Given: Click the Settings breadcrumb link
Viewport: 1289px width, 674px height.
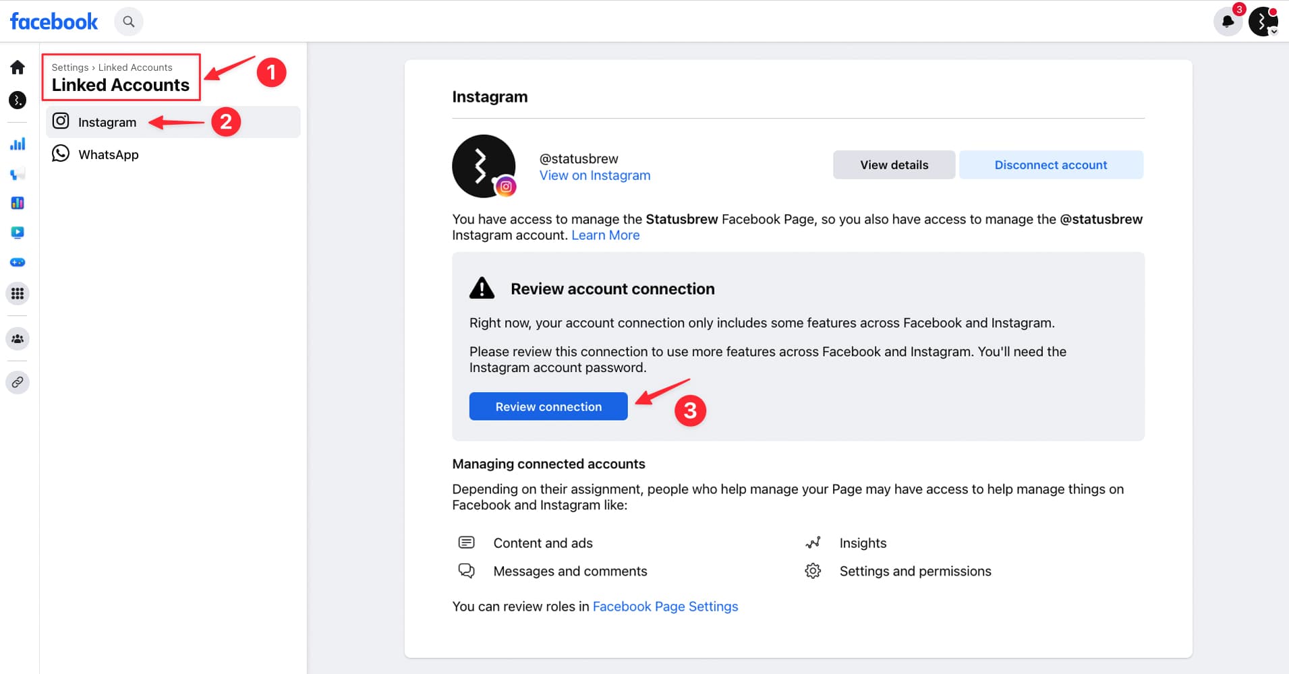Looking at the screenshot, I should coord(70,67).
